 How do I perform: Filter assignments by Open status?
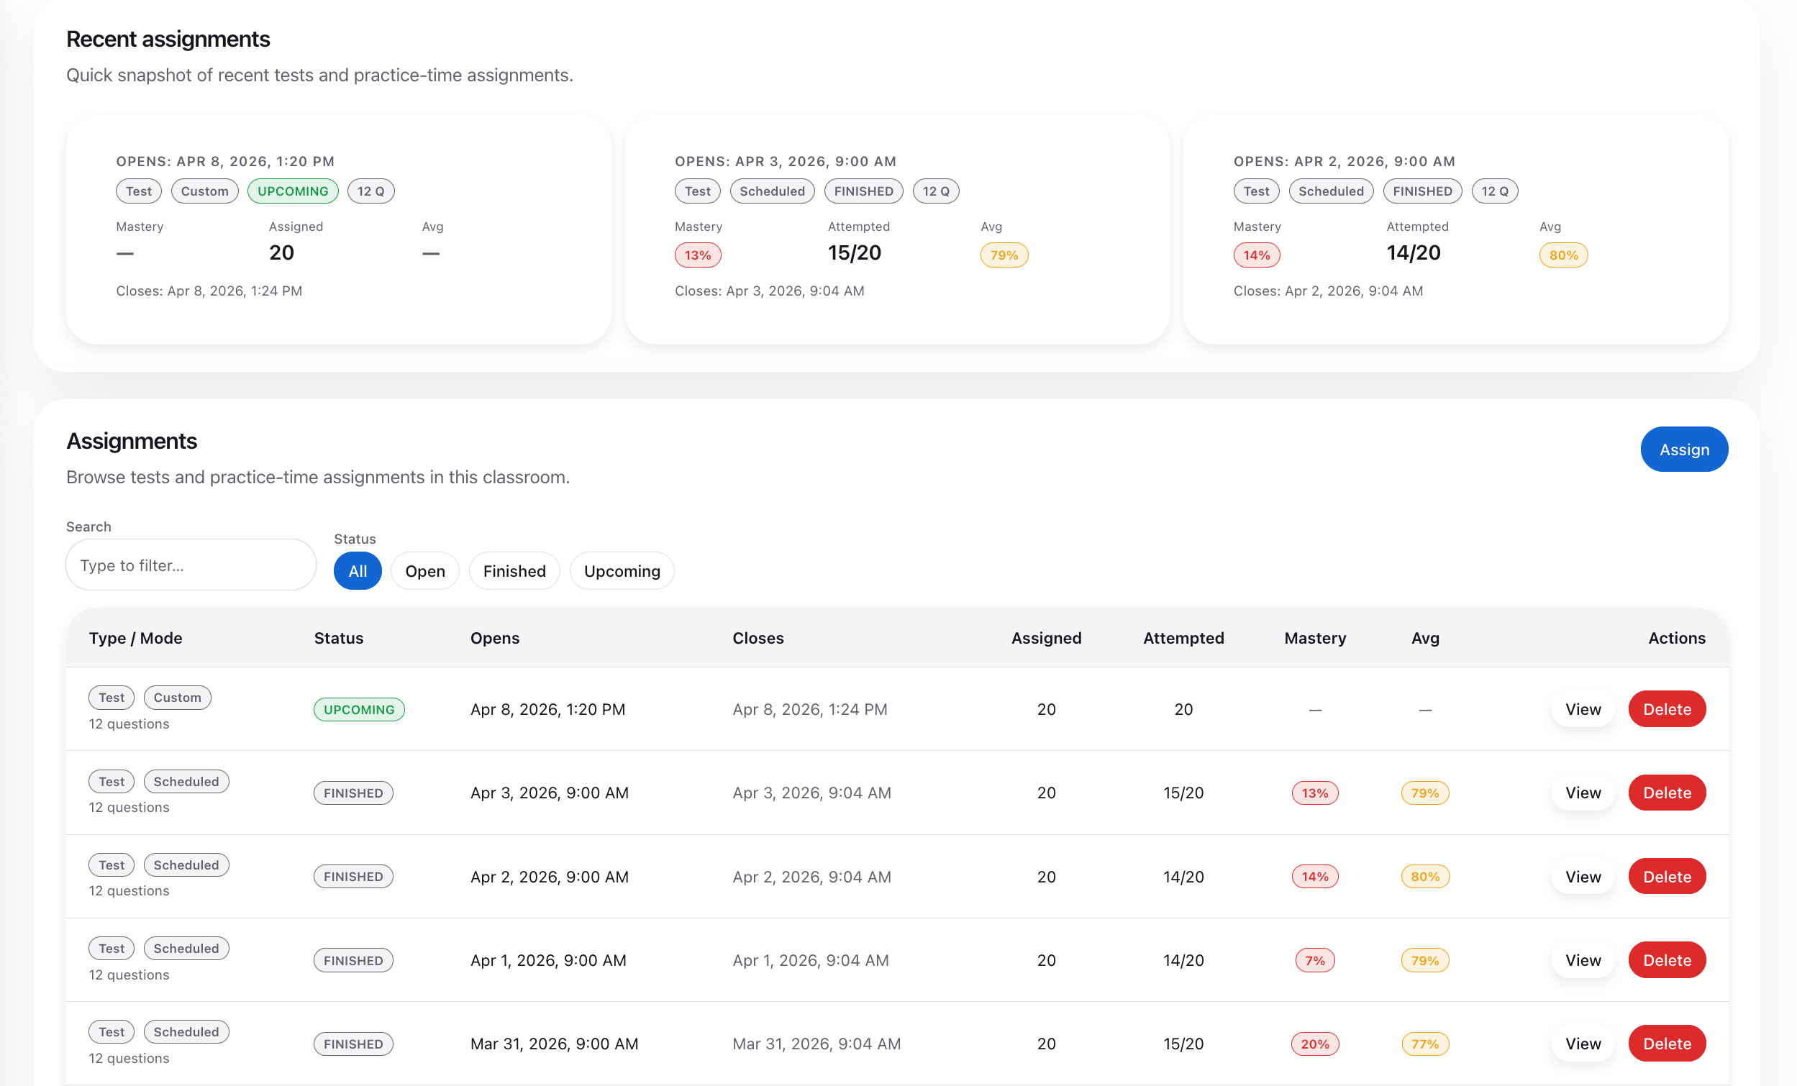[425, 571]
